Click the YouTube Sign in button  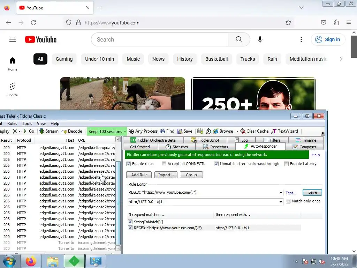[328, 39]
